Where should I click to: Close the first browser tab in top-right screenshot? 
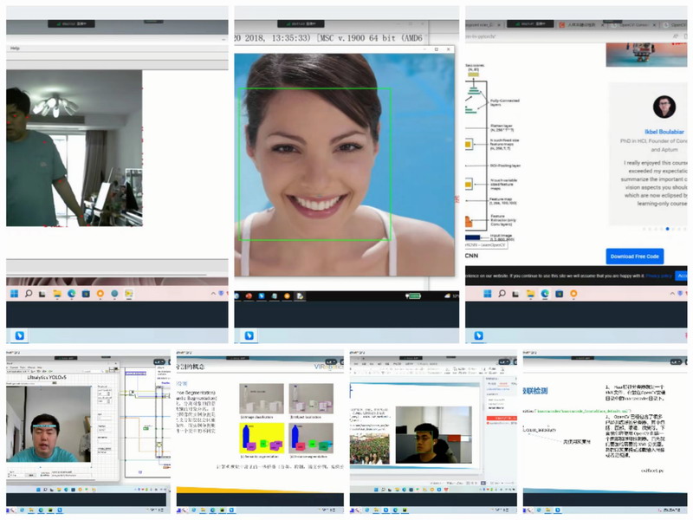[x=499, y=25]
